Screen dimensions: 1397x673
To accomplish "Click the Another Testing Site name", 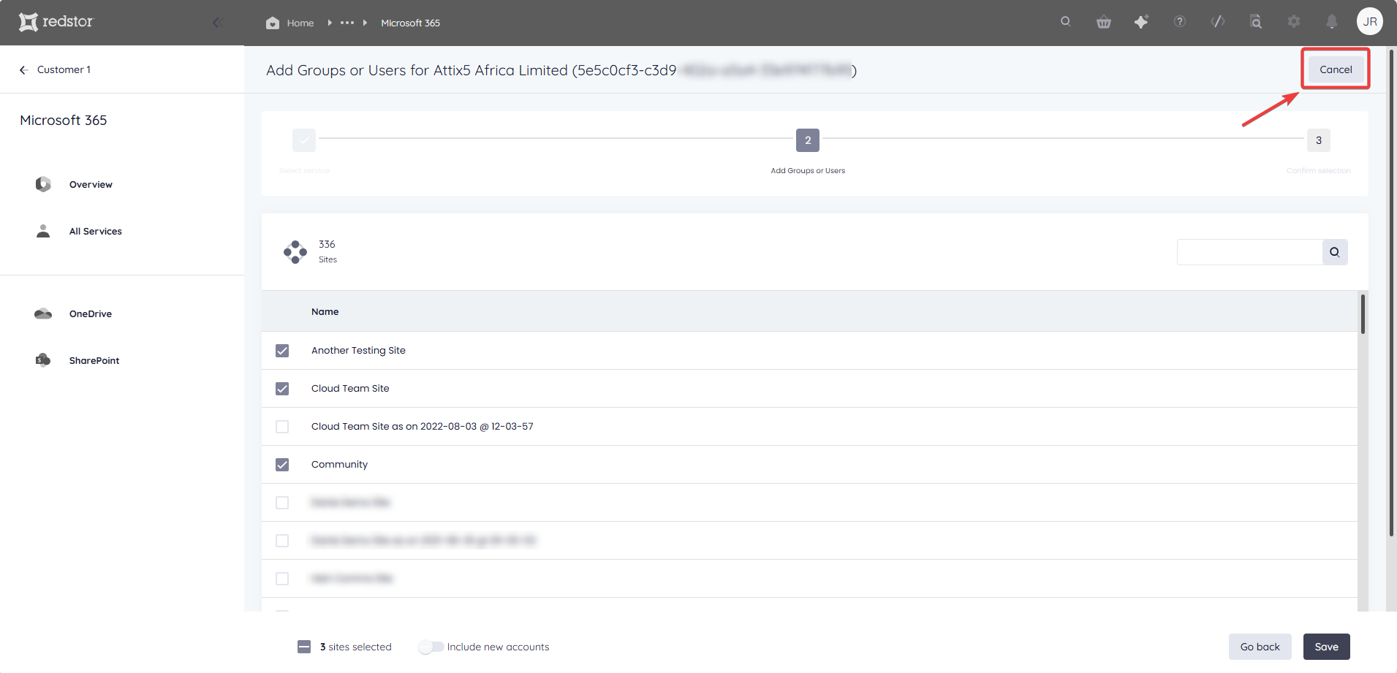I will tap(358, 351).
